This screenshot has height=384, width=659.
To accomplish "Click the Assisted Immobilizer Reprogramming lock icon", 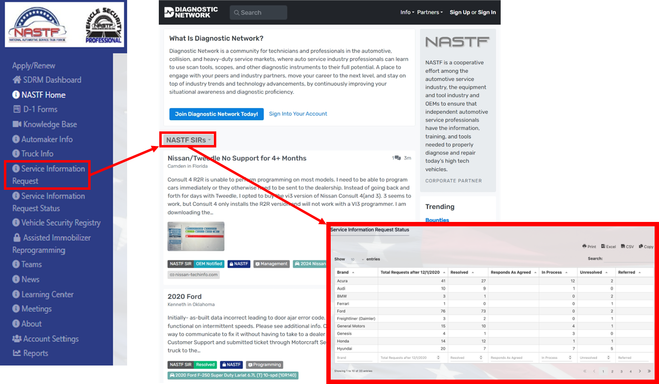I will point(17,238).
